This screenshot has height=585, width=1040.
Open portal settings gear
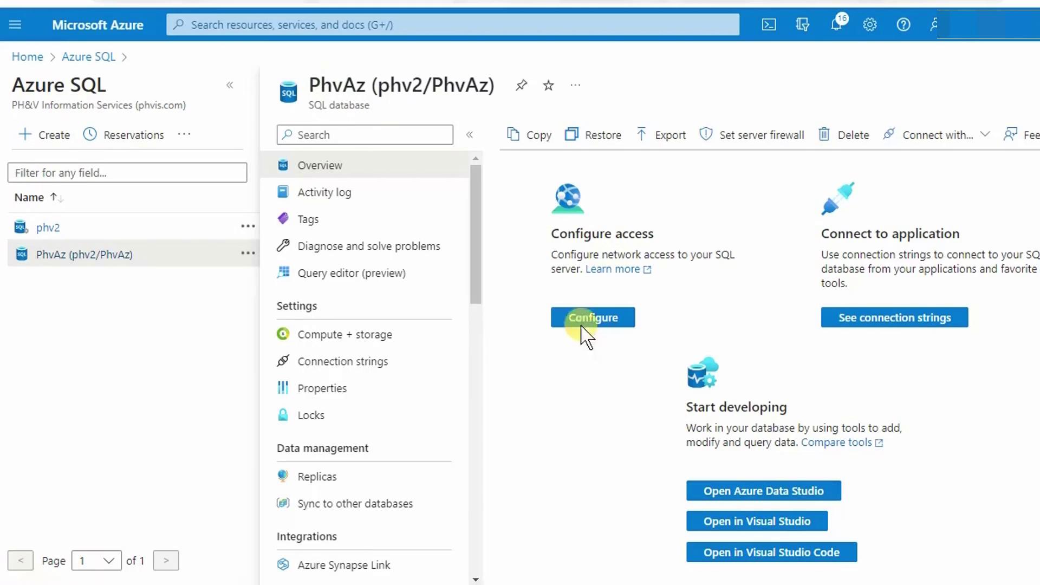coord(870,24)
